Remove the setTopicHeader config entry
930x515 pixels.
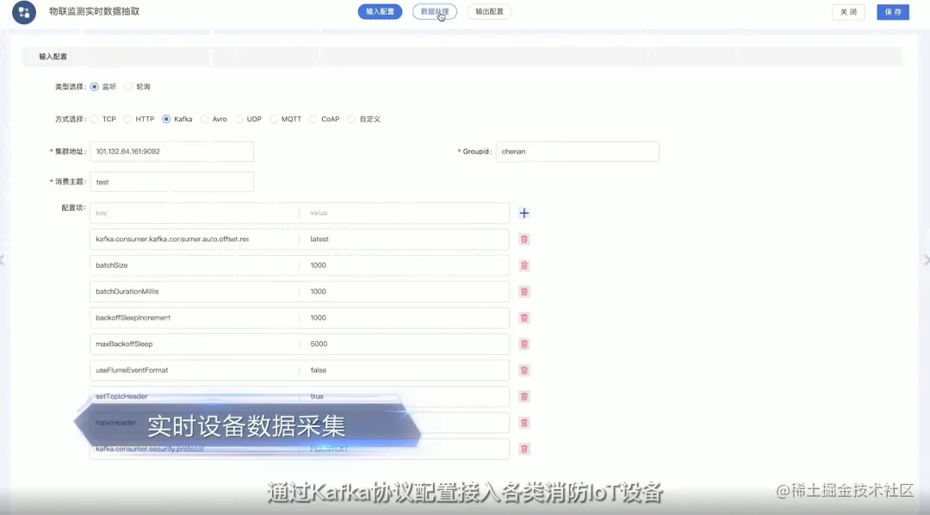click(x=524, y=396)
